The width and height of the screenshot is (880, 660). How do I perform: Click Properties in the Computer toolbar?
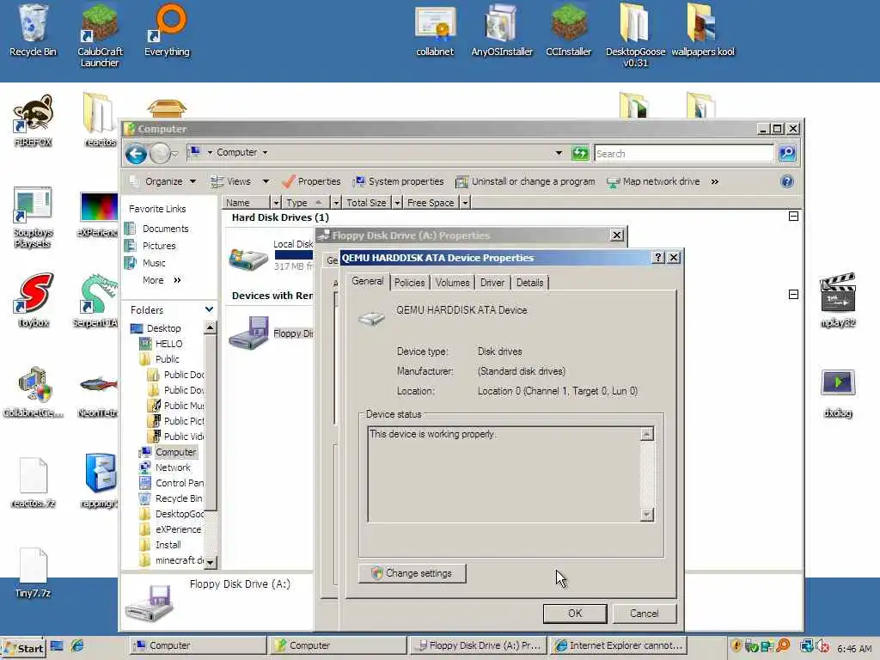click(311, 181)
